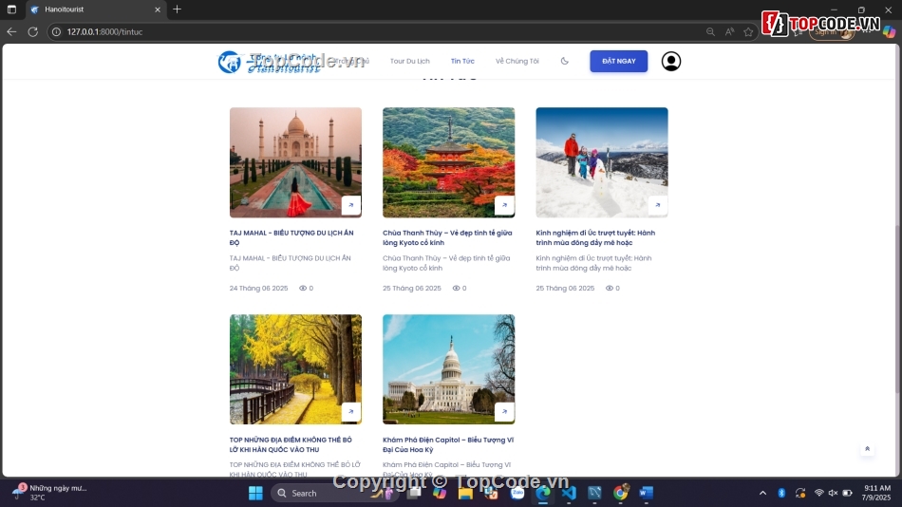Open the Chùa Thanh Thủy article image
Image resolution: width=902 pixels, height=507 pixels.
(x=449, y=162)
